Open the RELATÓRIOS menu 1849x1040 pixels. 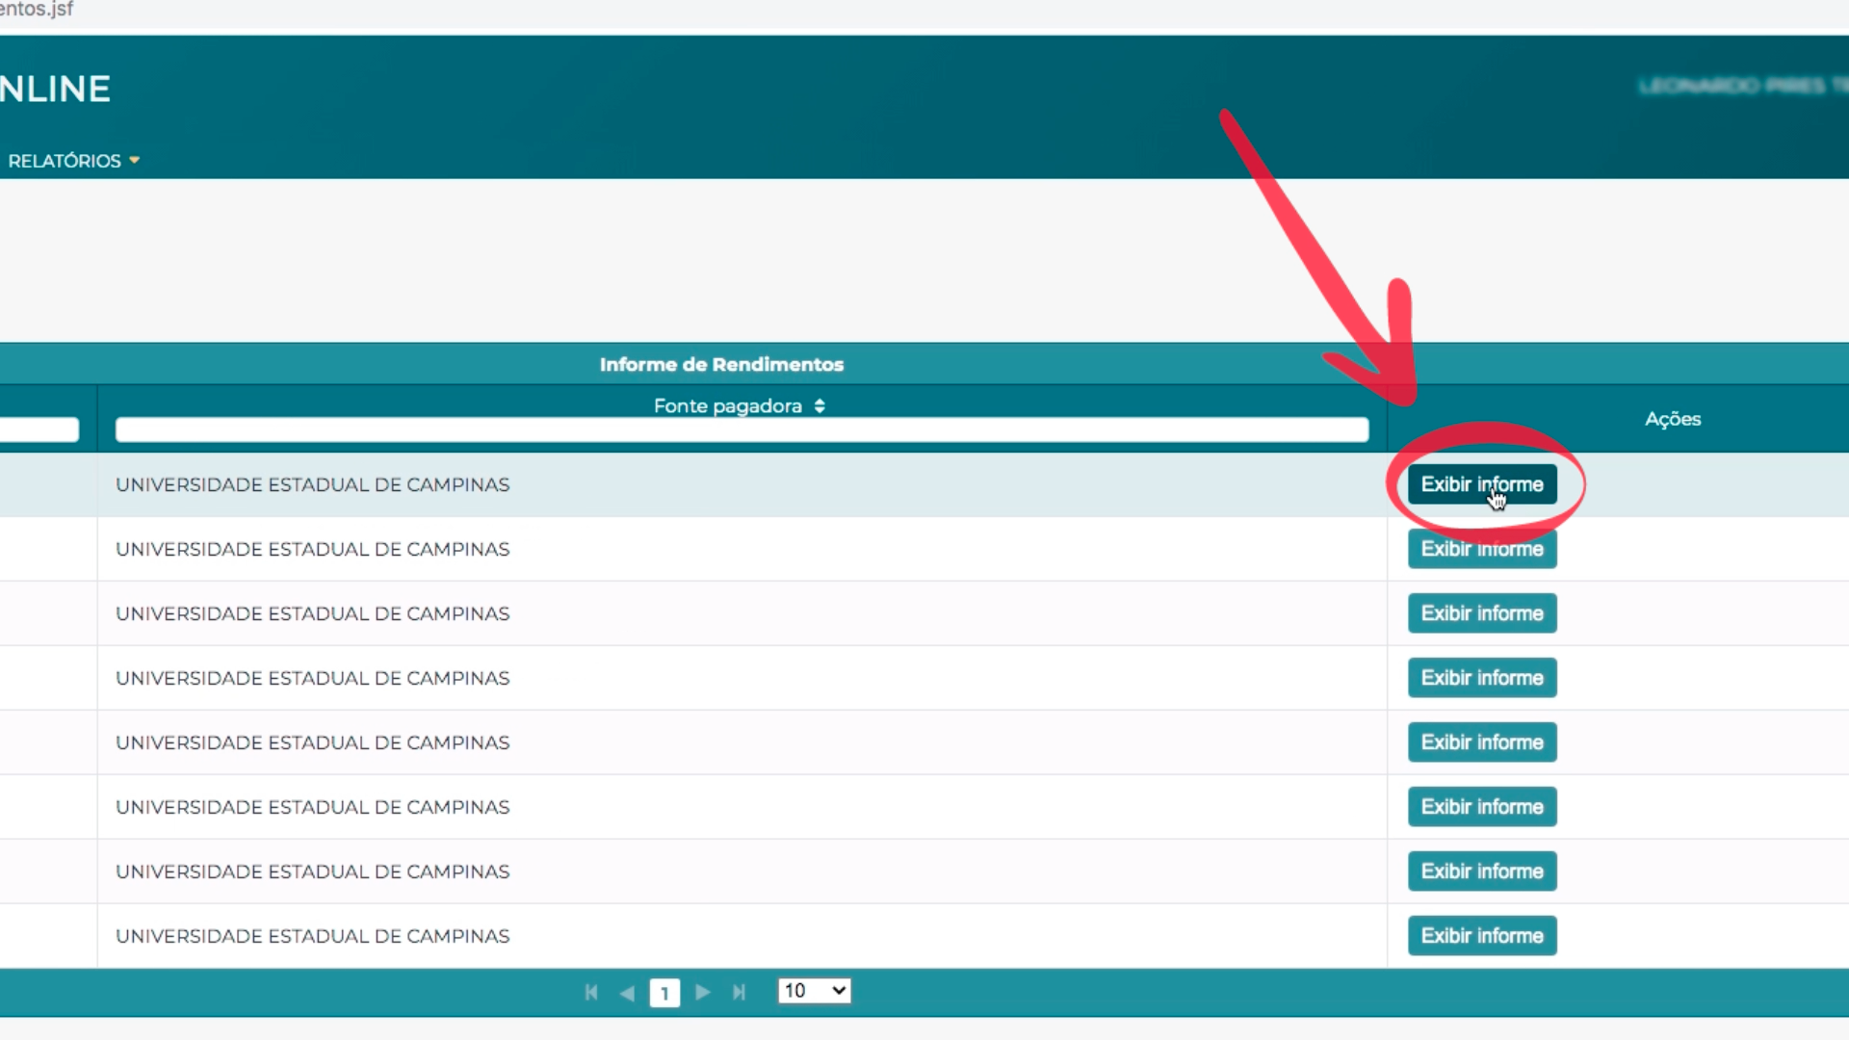(x=73, y=161)
